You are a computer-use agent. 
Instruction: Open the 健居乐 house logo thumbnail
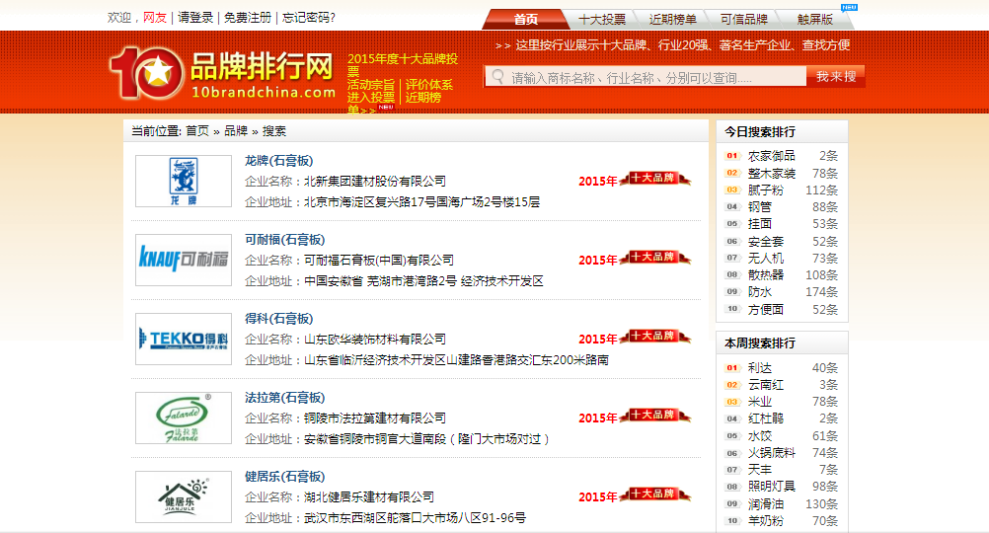click(x=184, y=496)
